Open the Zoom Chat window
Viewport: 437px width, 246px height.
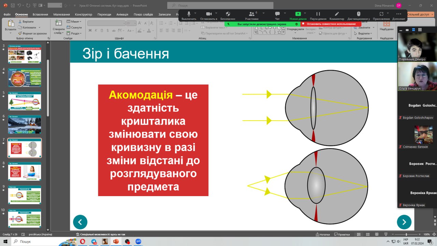(x=277, y=14)
